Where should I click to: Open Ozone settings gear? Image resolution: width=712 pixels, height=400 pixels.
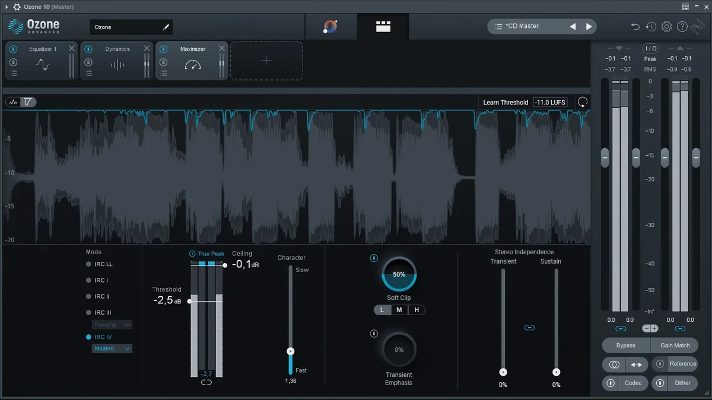(666, 27)
